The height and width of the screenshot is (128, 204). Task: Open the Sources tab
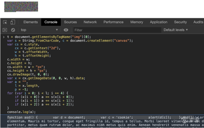click(x=70, y=22)
